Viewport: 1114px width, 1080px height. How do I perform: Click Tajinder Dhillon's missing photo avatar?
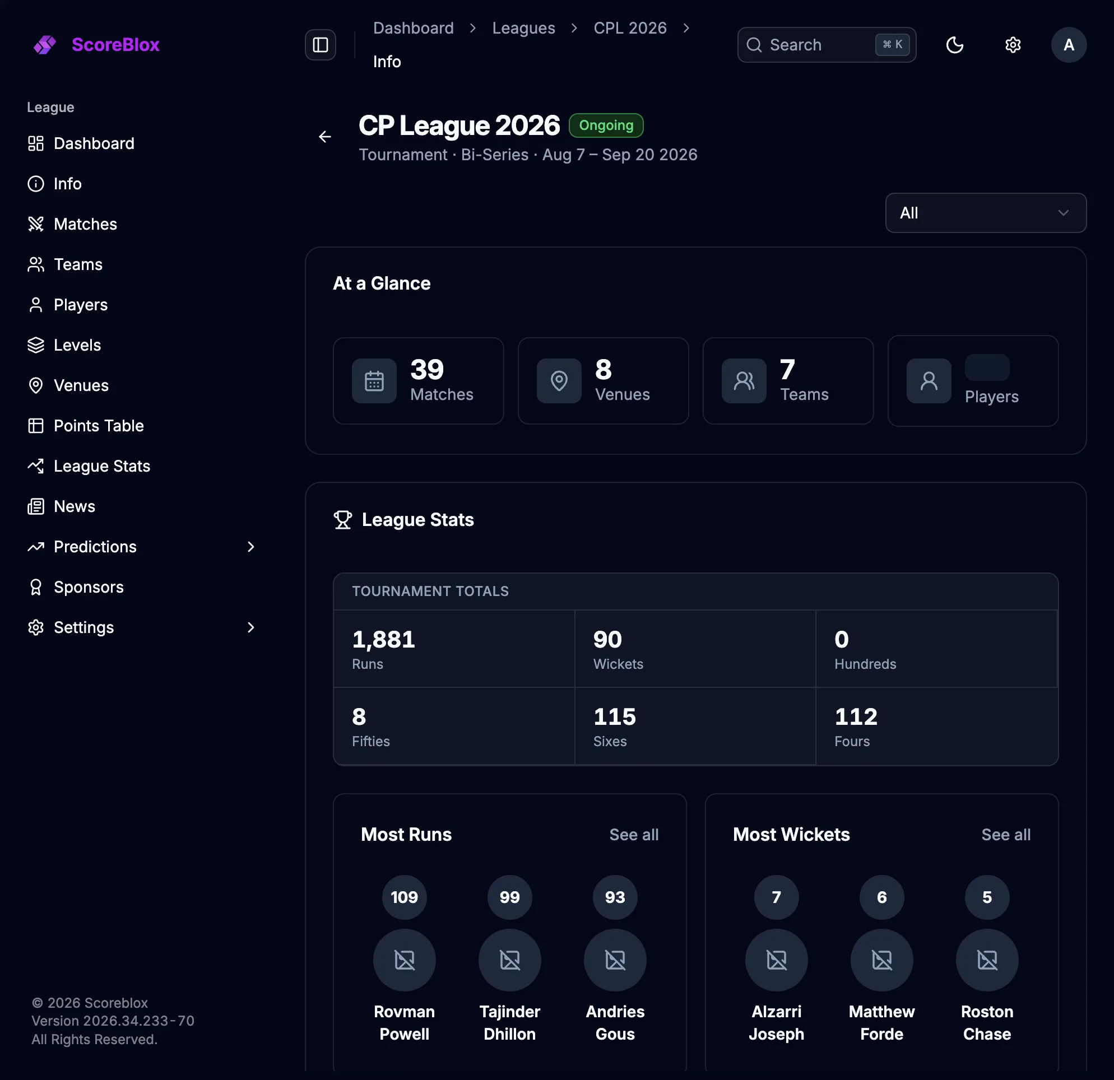510,960
